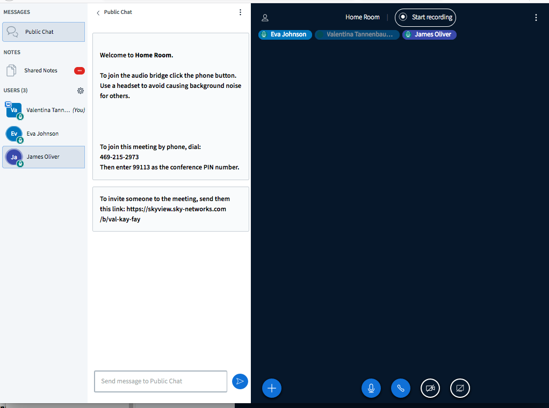Mute the microphone
549x408 pixels.
(371, 388)
